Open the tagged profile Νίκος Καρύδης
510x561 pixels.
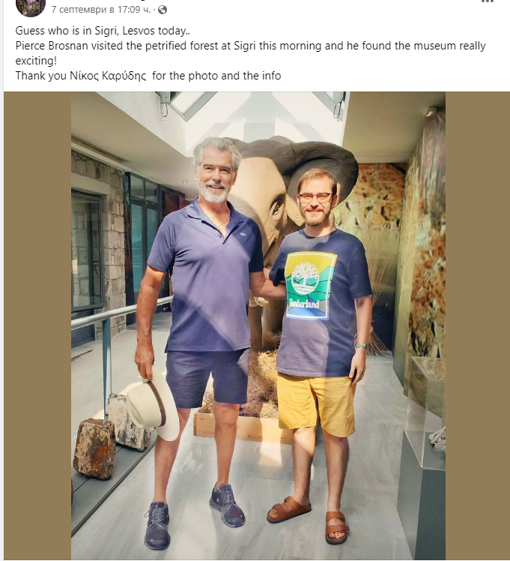coord(108,76)
